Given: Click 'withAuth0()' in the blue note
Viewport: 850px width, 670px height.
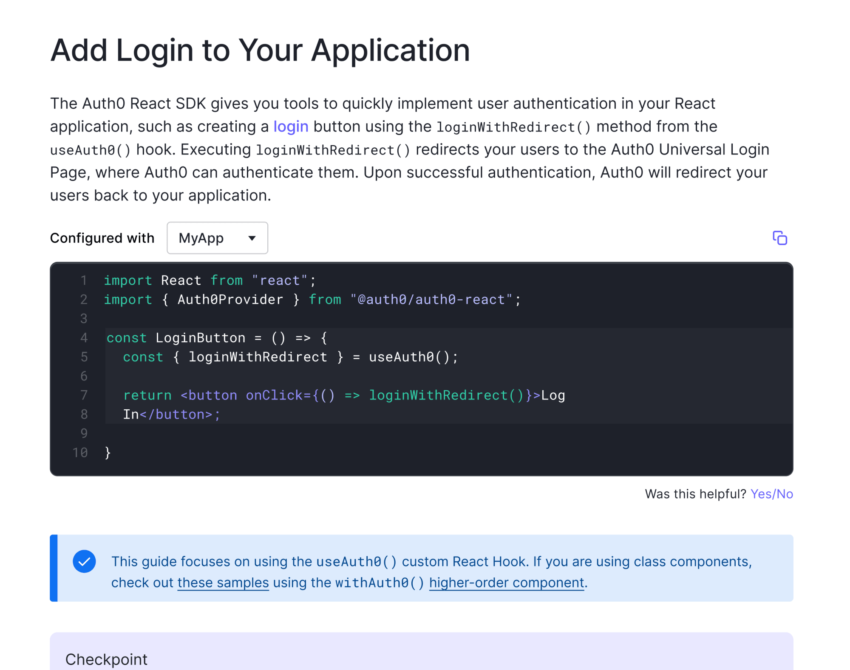Looking at the screenshot, I should (380, 583).
